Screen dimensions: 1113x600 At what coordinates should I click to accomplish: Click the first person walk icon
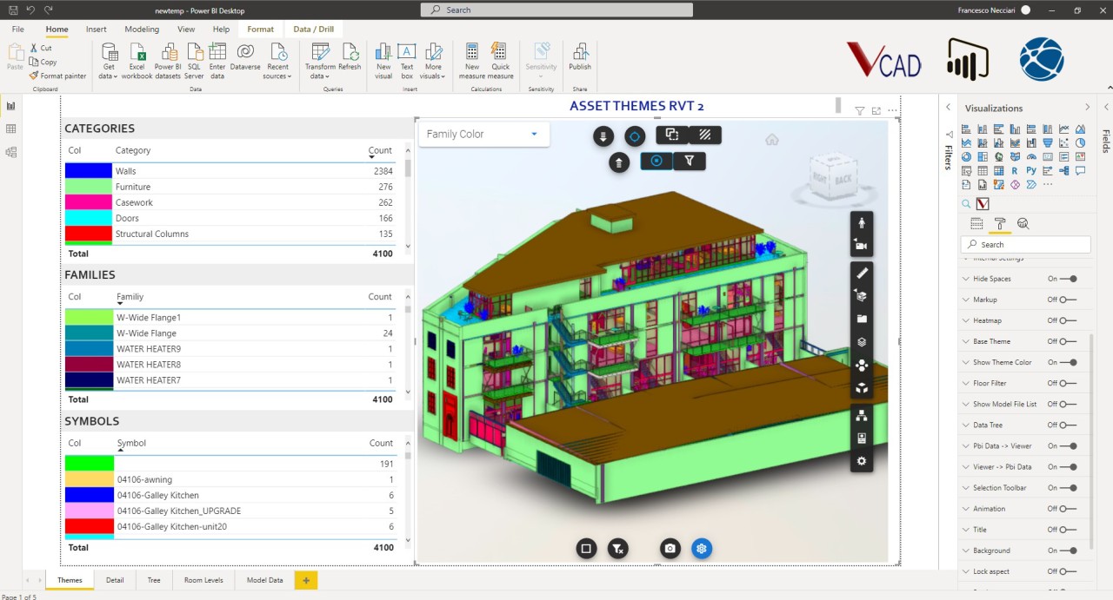click(862, 222)
